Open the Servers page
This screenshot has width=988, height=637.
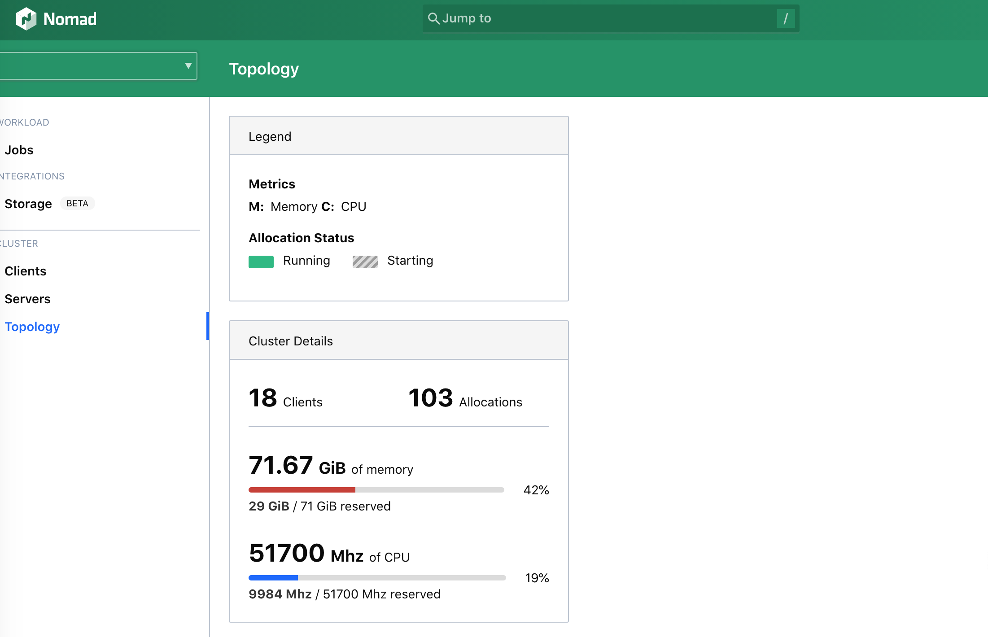point(28,299)
